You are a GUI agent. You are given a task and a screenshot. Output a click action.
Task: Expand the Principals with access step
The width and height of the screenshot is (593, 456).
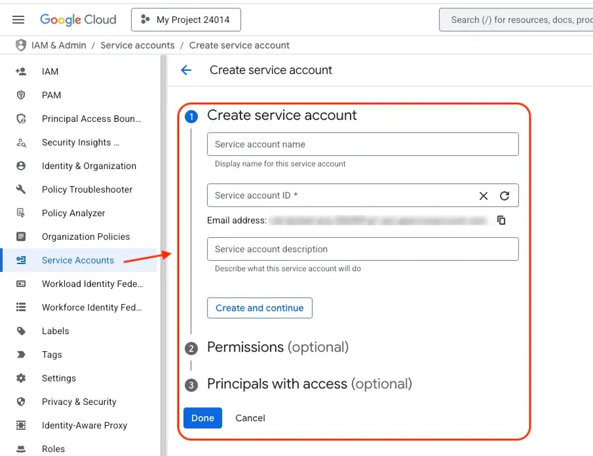point(309,384)
